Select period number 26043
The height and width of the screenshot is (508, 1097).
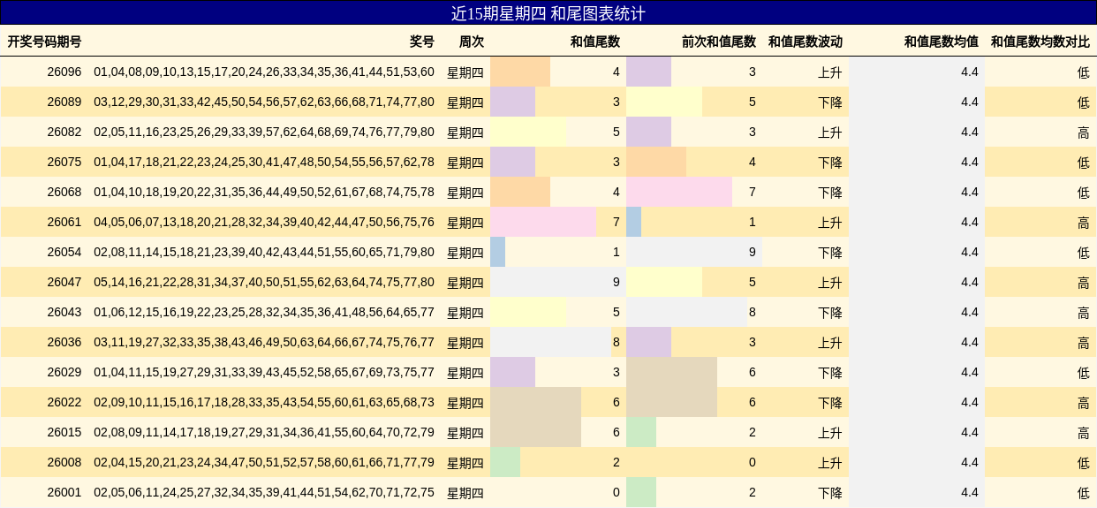click(x=64, y=312)
